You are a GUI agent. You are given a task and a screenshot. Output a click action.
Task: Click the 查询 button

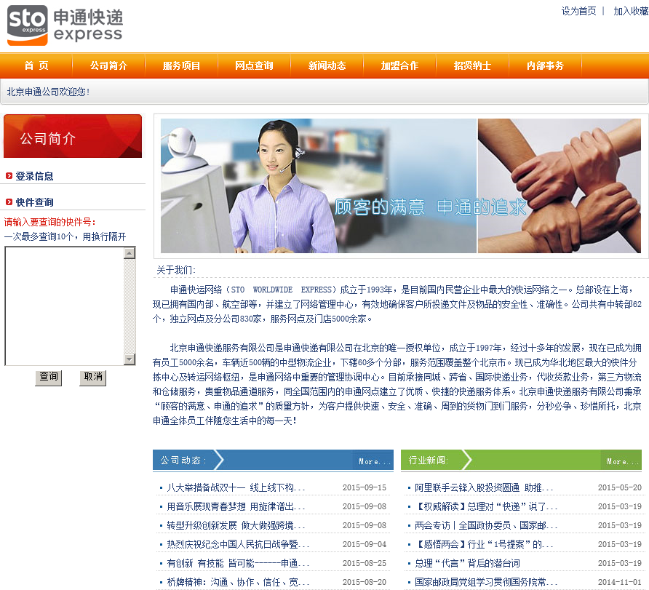pos(49,378)
